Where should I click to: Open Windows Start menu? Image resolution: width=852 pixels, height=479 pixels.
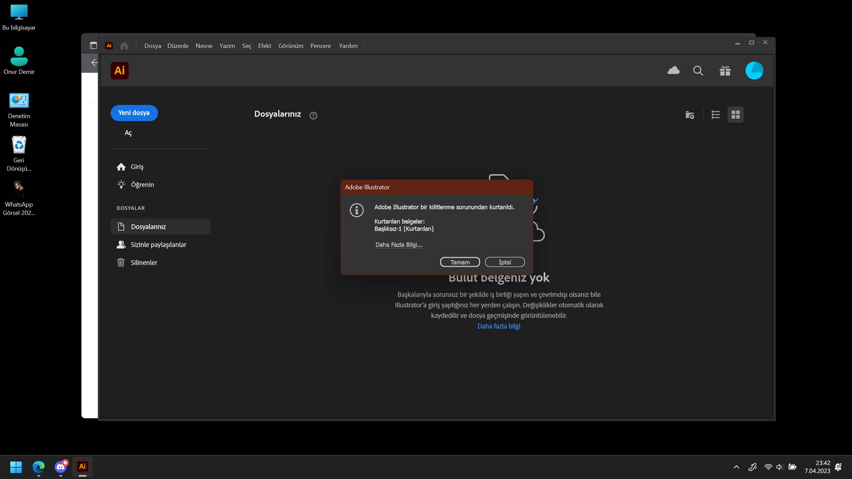[16, 467]
